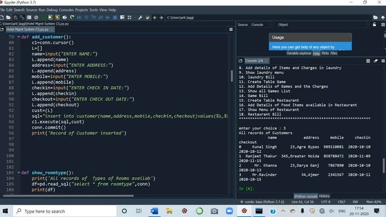Click the Save all files icon
Image resolution: width=386 pixels, height=217 pixels.
pyautogui.click(x=22, y=17)
